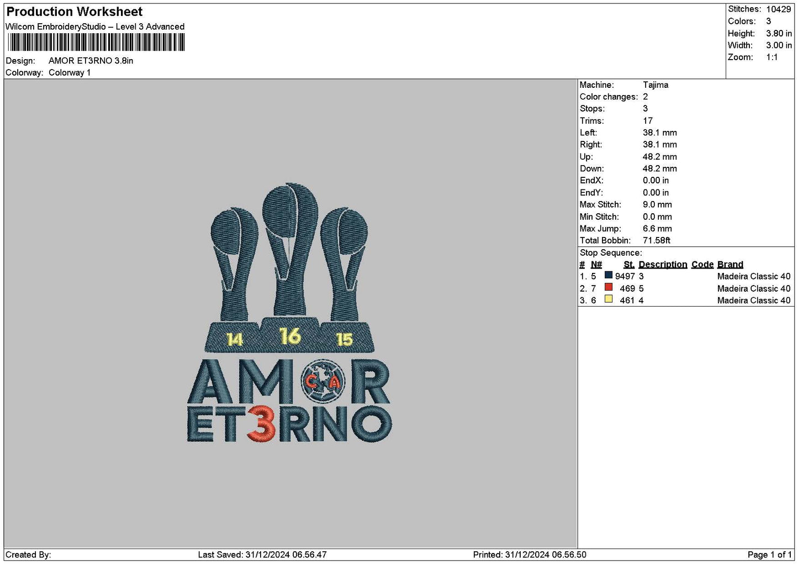Click the Max Jump value '6.6 mm'

click(657, 229)
